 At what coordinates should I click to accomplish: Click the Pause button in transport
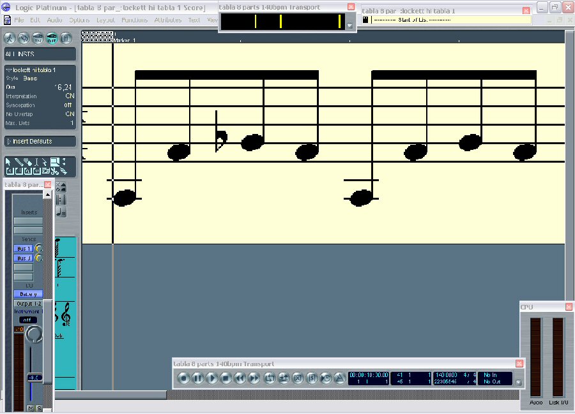197,378
